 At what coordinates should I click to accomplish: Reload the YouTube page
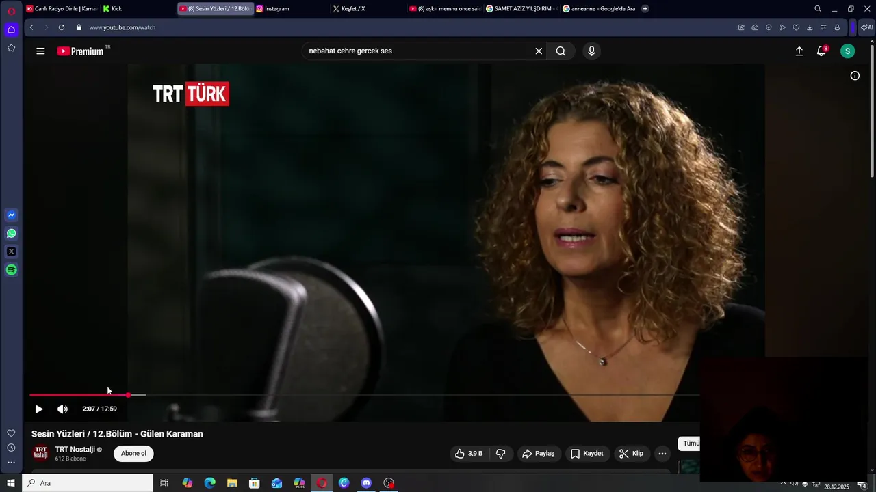coord(62,27)
